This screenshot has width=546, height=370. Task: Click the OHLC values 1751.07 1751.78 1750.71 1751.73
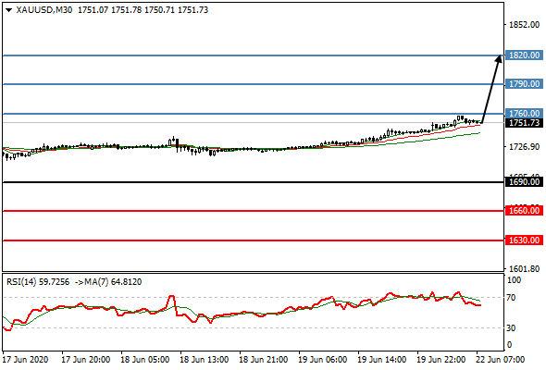point(143,10)
